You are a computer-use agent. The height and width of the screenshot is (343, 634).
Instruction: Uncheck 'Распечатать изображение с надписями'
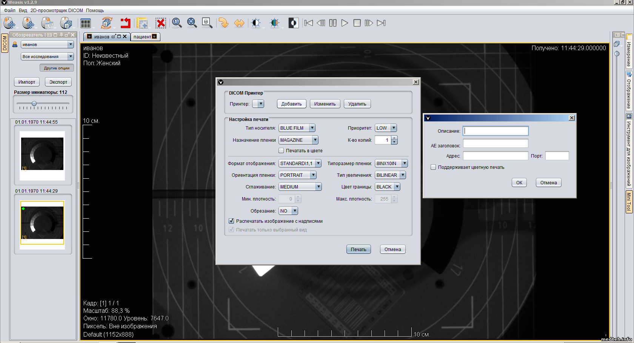(x=231, y=221)
